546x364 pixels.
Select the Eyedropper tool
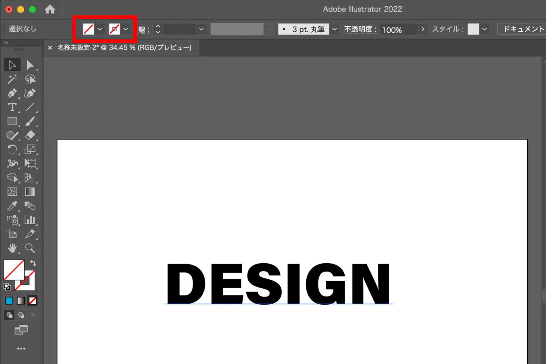click(x=13, y=206)
